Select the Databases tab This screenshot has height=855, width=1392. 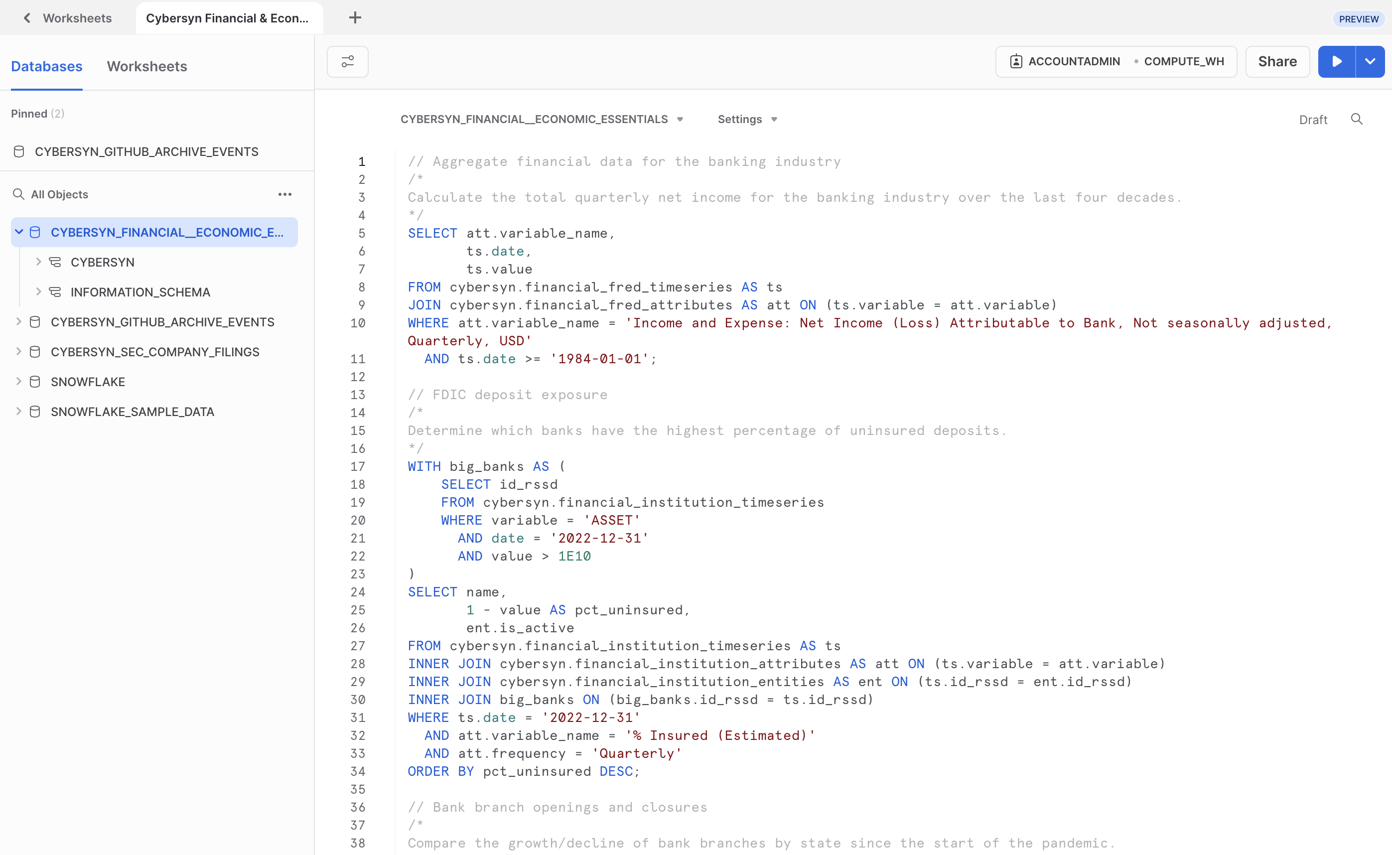[x=47, y=66]
